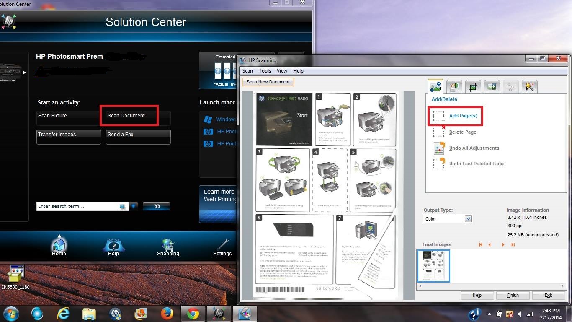Open the Tools menu in HP Scanning

(x=265, y=71)
